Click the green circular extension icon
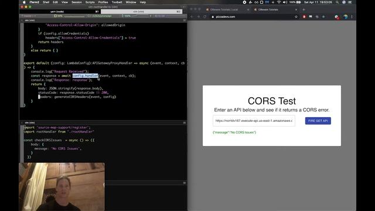The height and width of the screenshot is (211, 375). (x=323, y=17)
